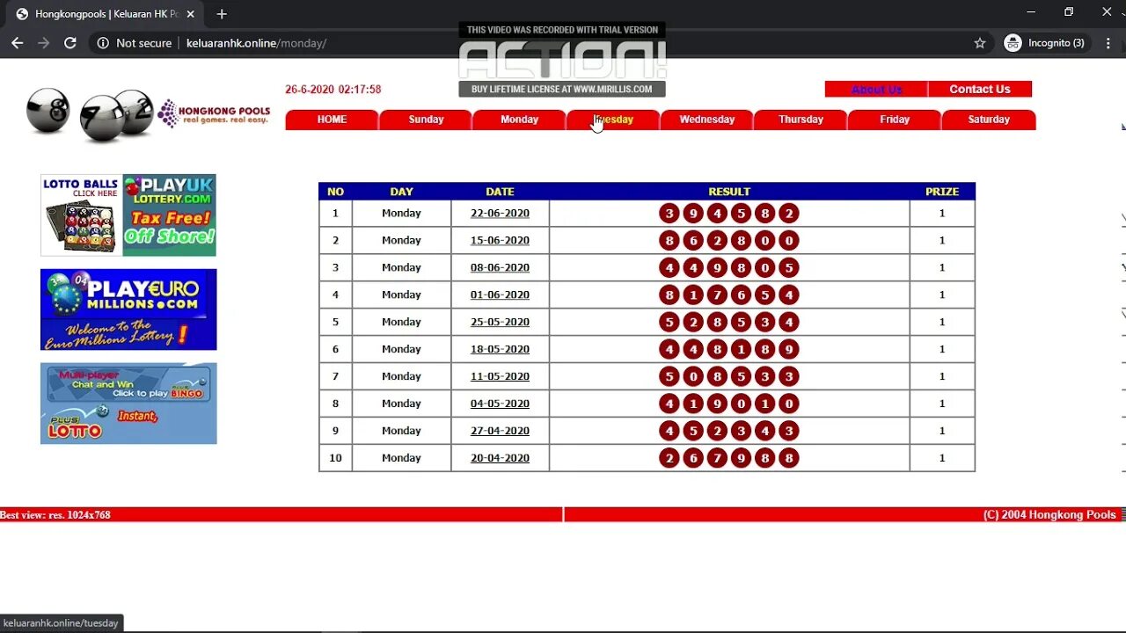Bookmark this page with the star icon

pos(980,43)
